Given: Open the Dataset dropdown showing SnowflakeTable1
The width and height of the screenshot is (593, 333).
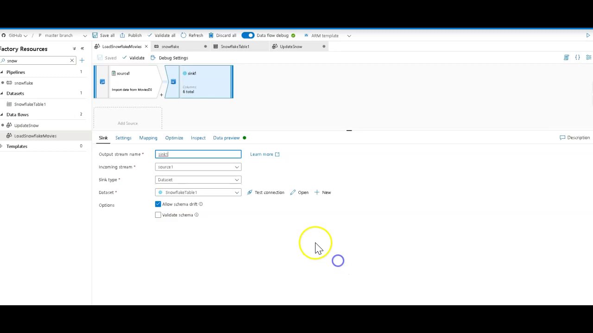Looking at the screenshot, I should [x=198, y=192].
